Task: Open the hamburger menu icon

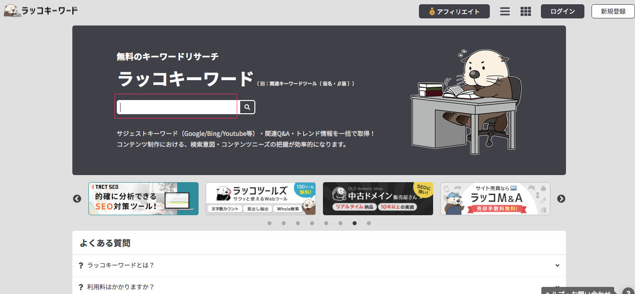Action: [x=505, y=11]
